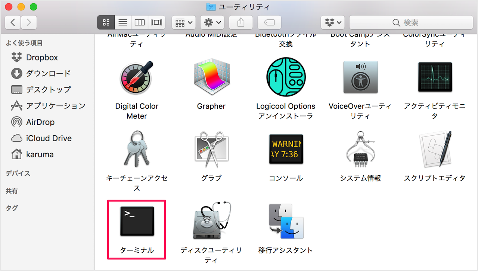478x271 pixels.
Task: Select AirDrop label in sidebar
Action: tap(40, 122)
